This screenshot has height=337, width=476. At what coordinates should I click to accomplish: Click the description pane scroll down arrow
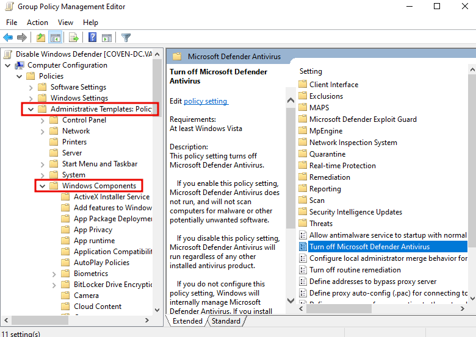click(x=290, y=300)
